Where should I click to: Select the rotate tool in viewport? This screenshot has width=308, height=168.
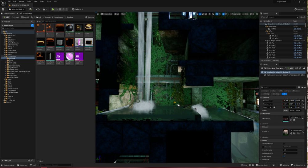tap(203, 14)
